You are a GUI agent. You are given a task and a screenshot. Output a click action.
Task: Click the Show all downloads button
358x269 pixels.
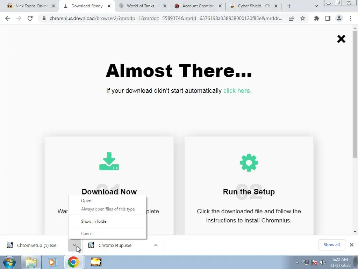(331, 245)
